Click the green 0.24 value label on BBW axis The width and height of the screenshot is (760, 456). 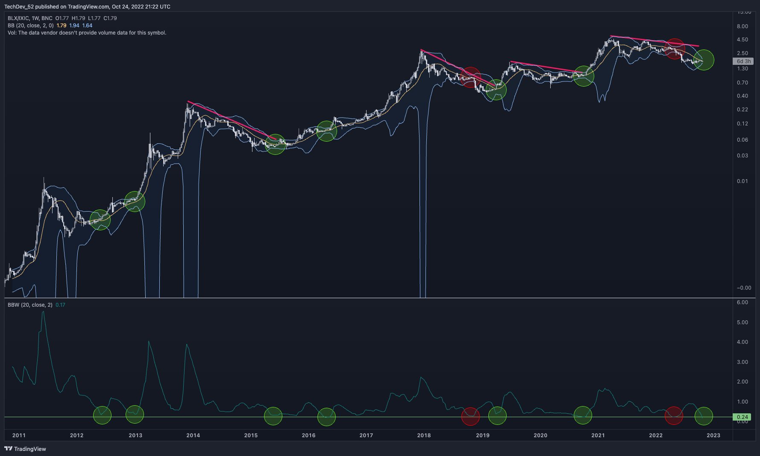[x=742, y=417]
